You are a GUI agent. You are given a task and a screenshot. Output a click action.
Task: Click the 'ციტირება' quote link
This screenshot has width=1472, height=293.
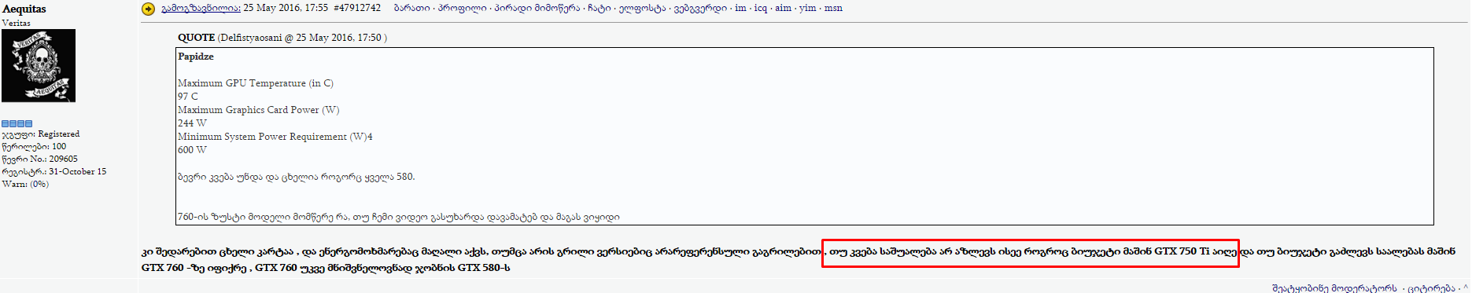tap(1431, 288)
